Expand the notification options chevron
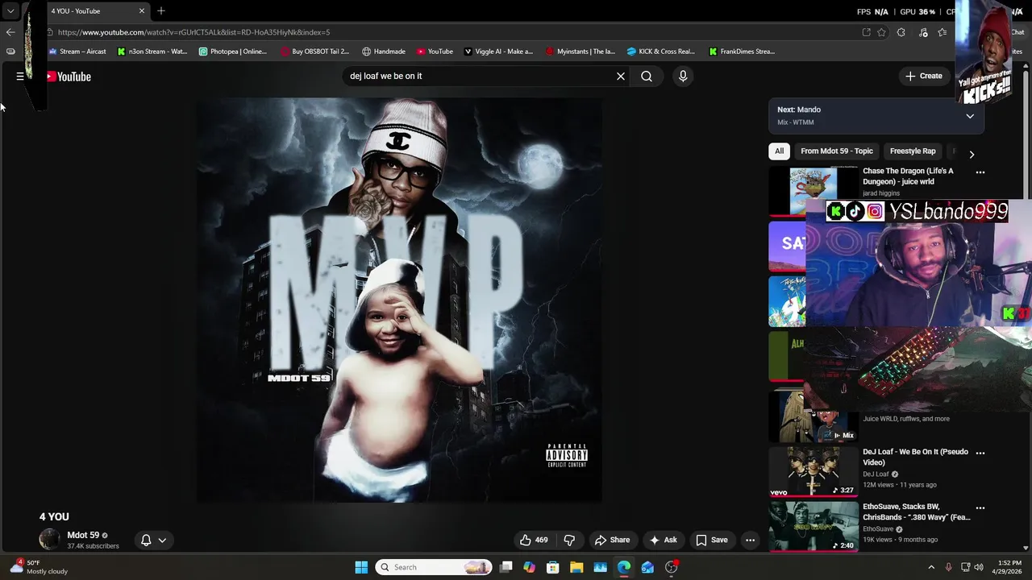 pos(162,540)
